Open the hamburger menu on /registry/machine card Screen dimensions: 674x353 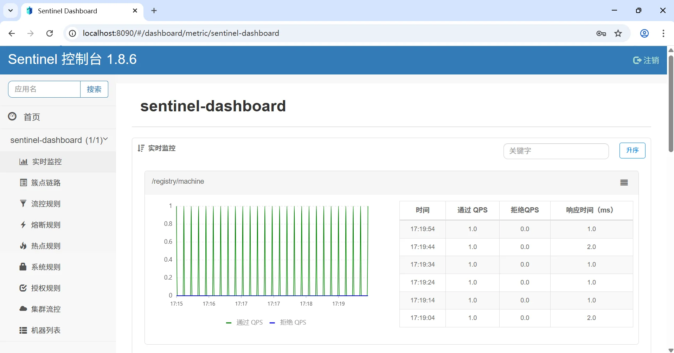[x=624, y=183]
